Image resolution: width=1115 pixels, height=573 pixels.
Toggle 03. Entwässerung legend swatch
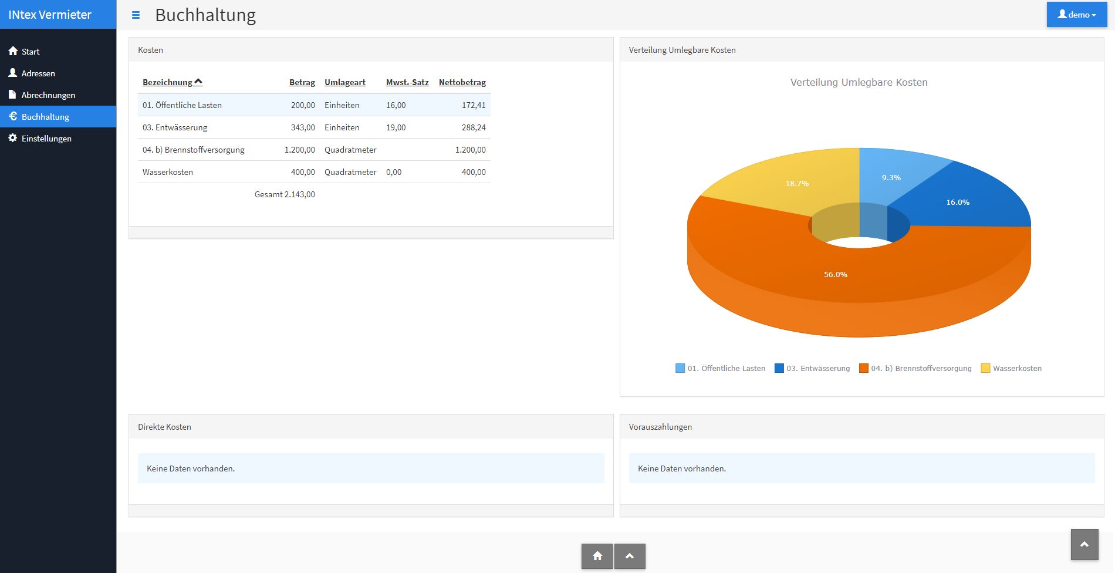pos(779,368)
